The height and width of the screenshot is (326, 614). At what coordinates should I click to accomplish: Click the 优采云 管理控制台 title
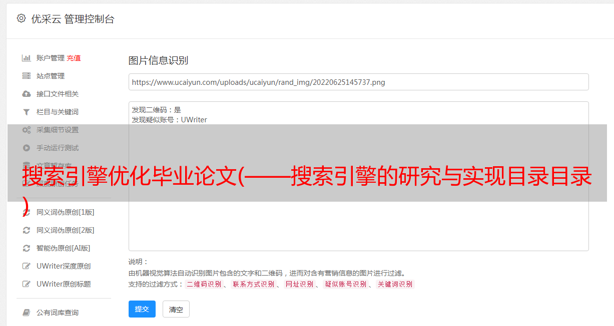(73, 19)
